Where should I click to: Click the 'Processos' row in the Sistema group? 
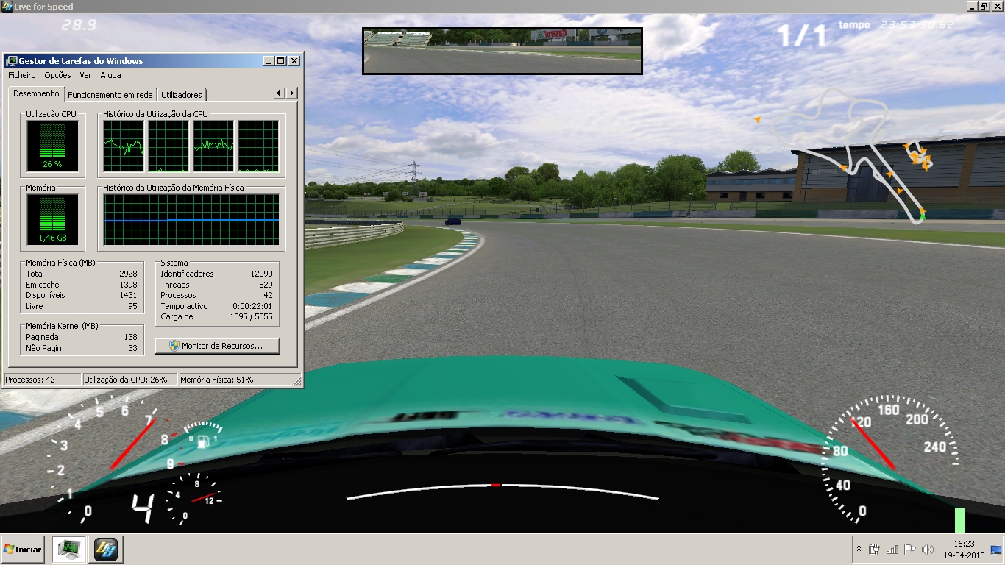click(216, 295)
